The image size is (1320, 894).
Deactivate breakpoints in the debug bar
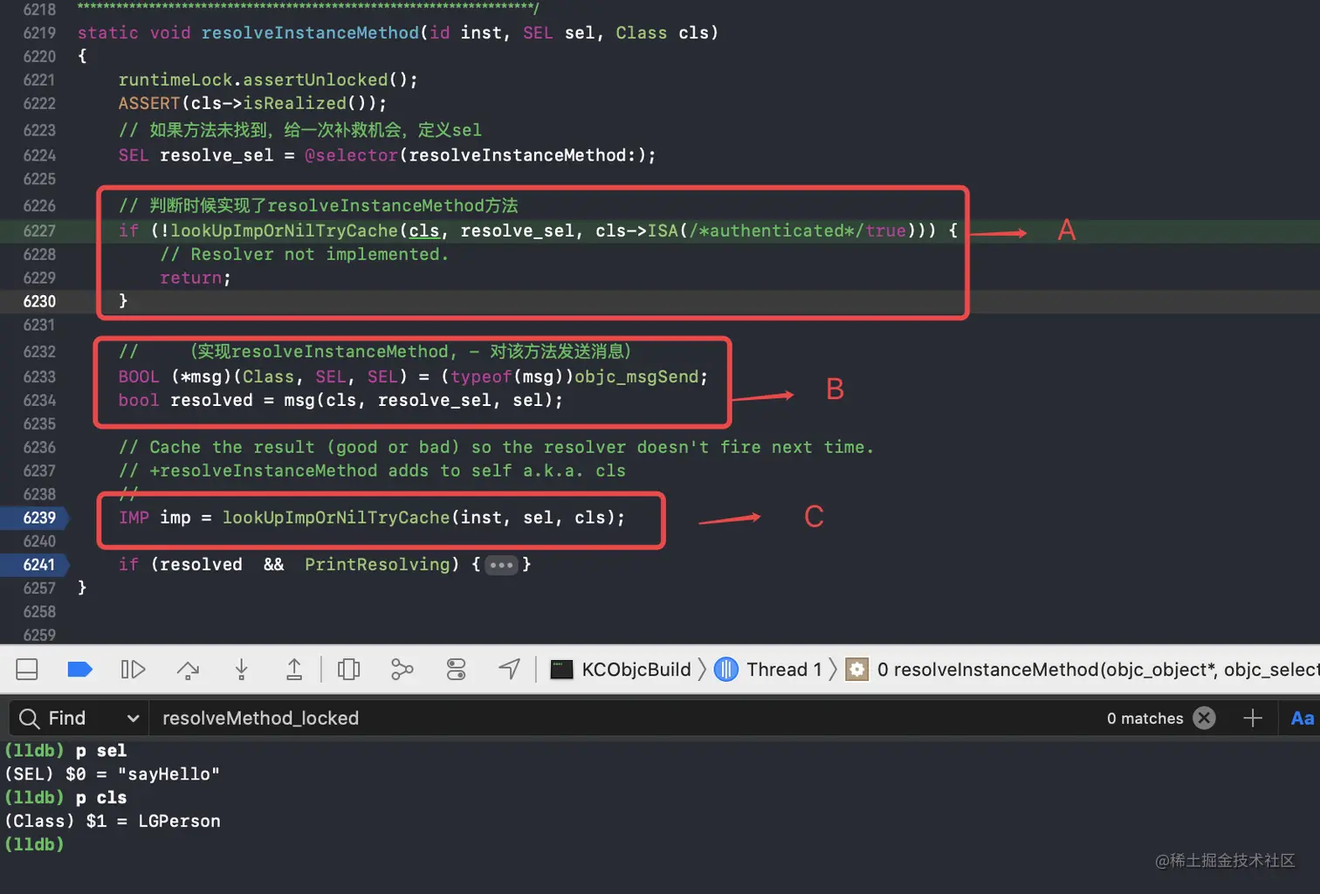click(79, 670)
